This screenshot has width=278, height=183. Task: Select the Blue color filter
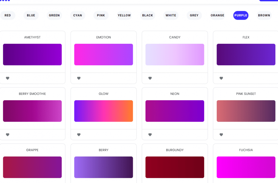[x=31, y=15]
